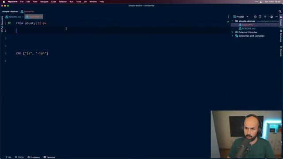Click line number 3 in the gutter
The height and width of the screenshot is (159, 283).
pos(6,38)
